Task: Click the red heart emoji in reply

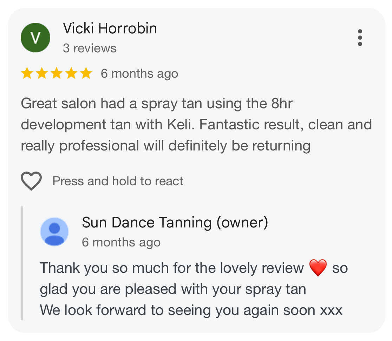Action: tap(318, 268)
